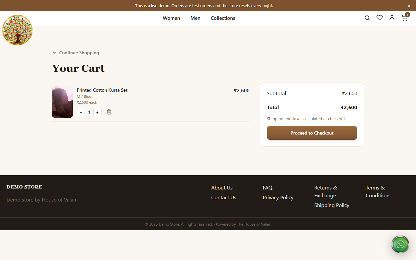The height and width of the screenshot is (260, 416).
Task: Open Shipping Policy footer link
Action: click(x=332, y=205)
